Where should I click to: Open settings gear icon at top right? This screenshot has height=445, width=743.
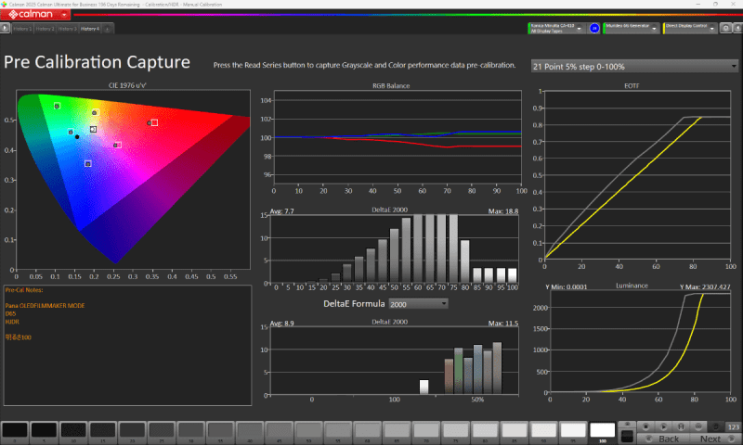pyautogui.click(x=723, y=29)
